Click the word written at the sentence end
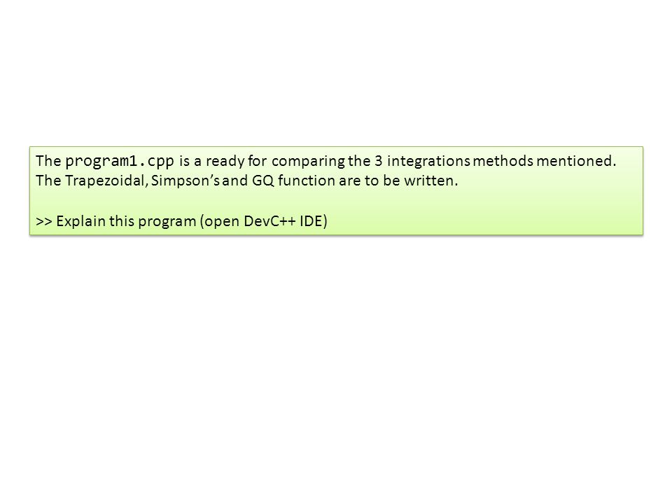Image resolution: width=672 pixels, height=504 pixels. click(x=430, y=181)
